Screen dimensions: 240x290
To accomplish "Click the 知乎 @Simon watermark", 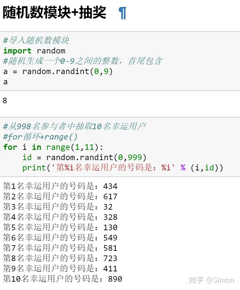I will 211,280.
